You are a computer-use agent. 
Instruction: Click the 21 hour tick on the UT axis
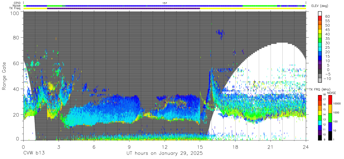(x=271, y=147)
